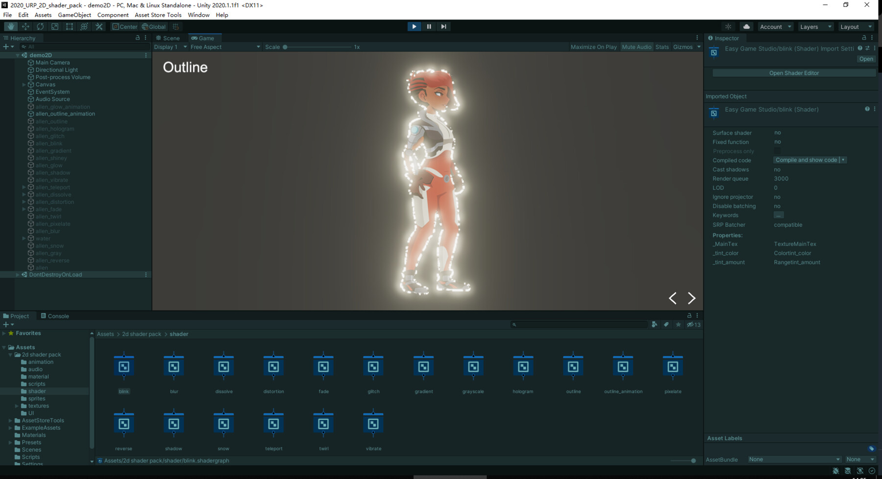Switch to the Scene view tab
Viewport: 882px width, 479px height.
tap(169, 38)
